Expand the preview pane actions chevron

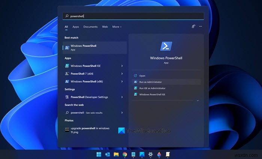198,101
